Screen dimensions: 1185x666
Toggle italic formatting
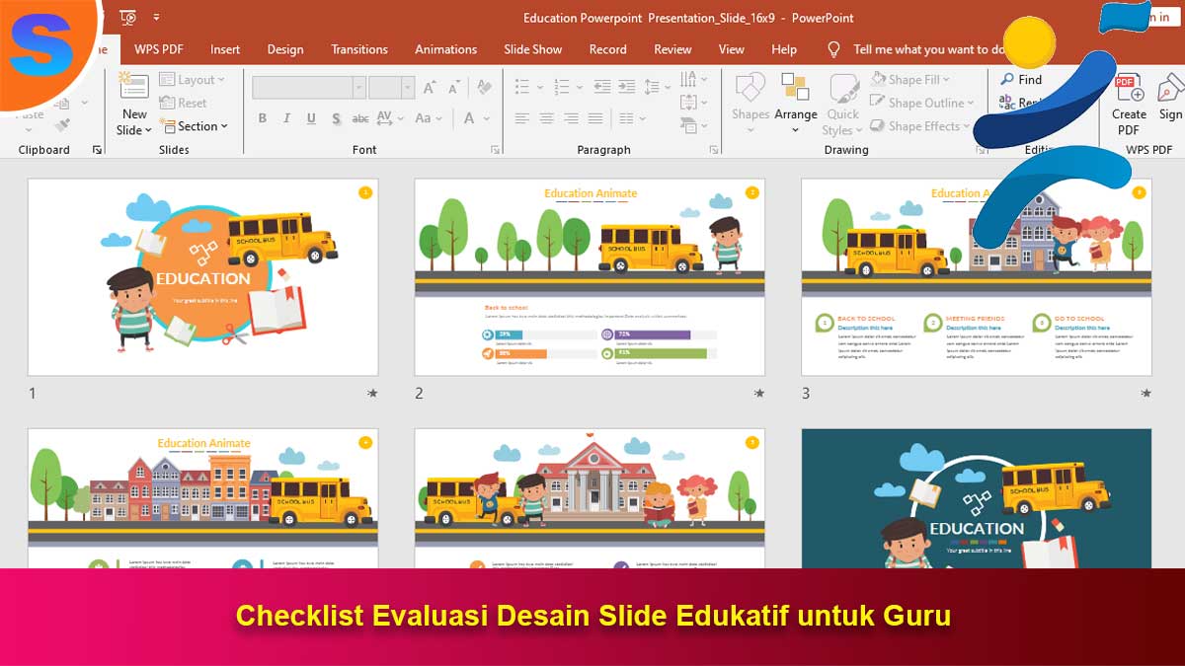[287, 118]
